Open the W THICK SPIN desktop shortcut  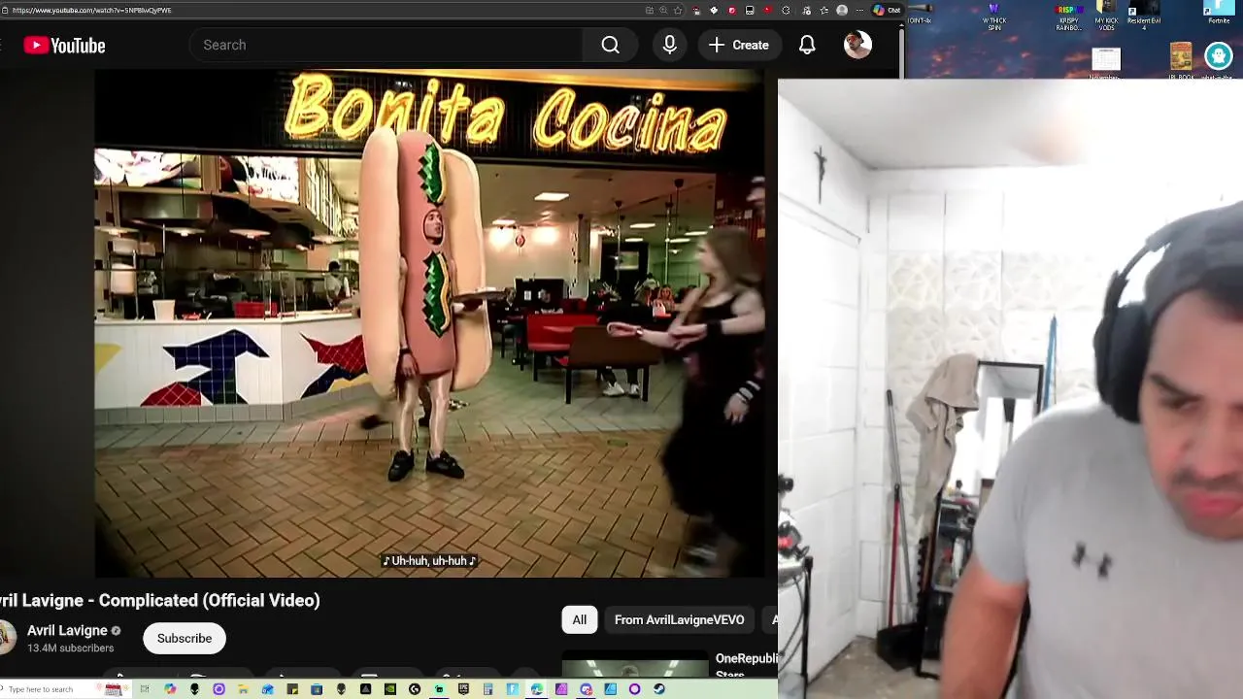(x=993, y=16)
